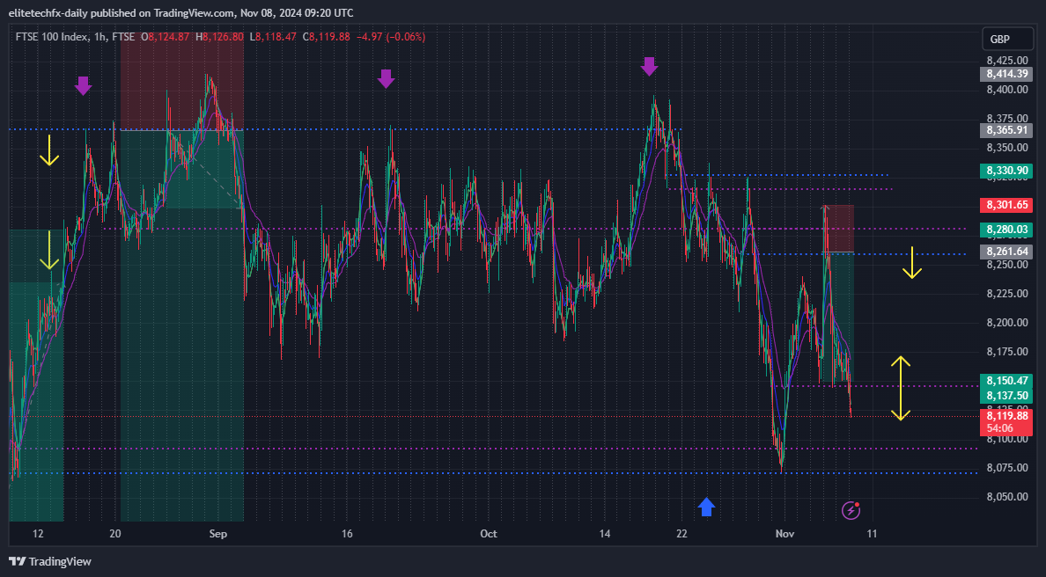This screenshot has height=577, width=1046.
Task: Click the 8,365.91 price label
Action: click(x=1006, y=130)
